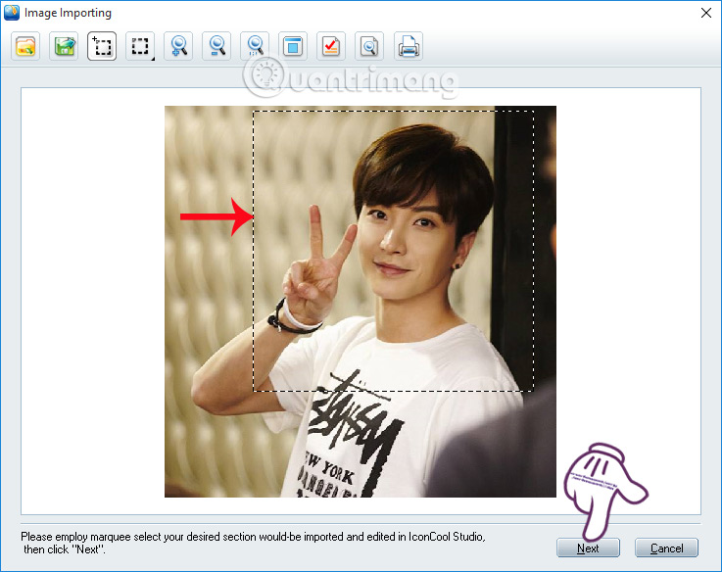The image size is (722, 572).
Task: Open the marquee shape options dropdown
Action: tap(140, 46)
